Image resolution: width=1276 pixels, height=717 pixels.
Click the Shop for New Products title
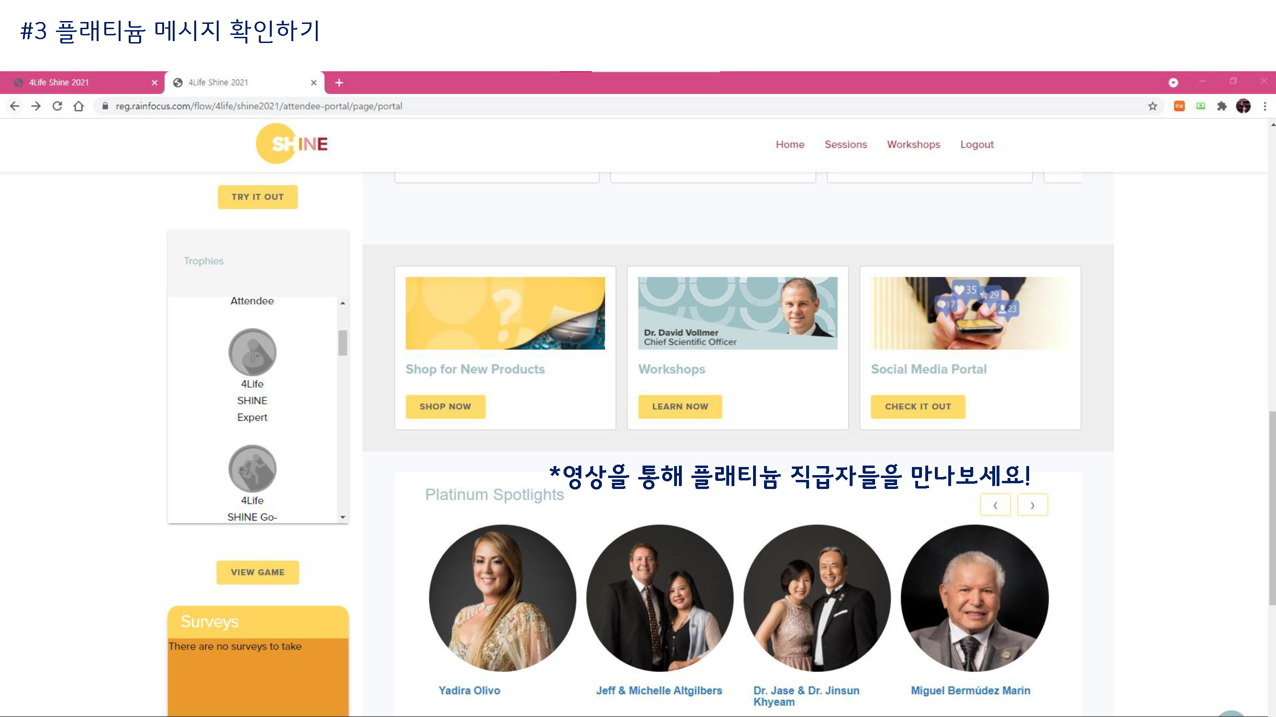click(475, 369)
